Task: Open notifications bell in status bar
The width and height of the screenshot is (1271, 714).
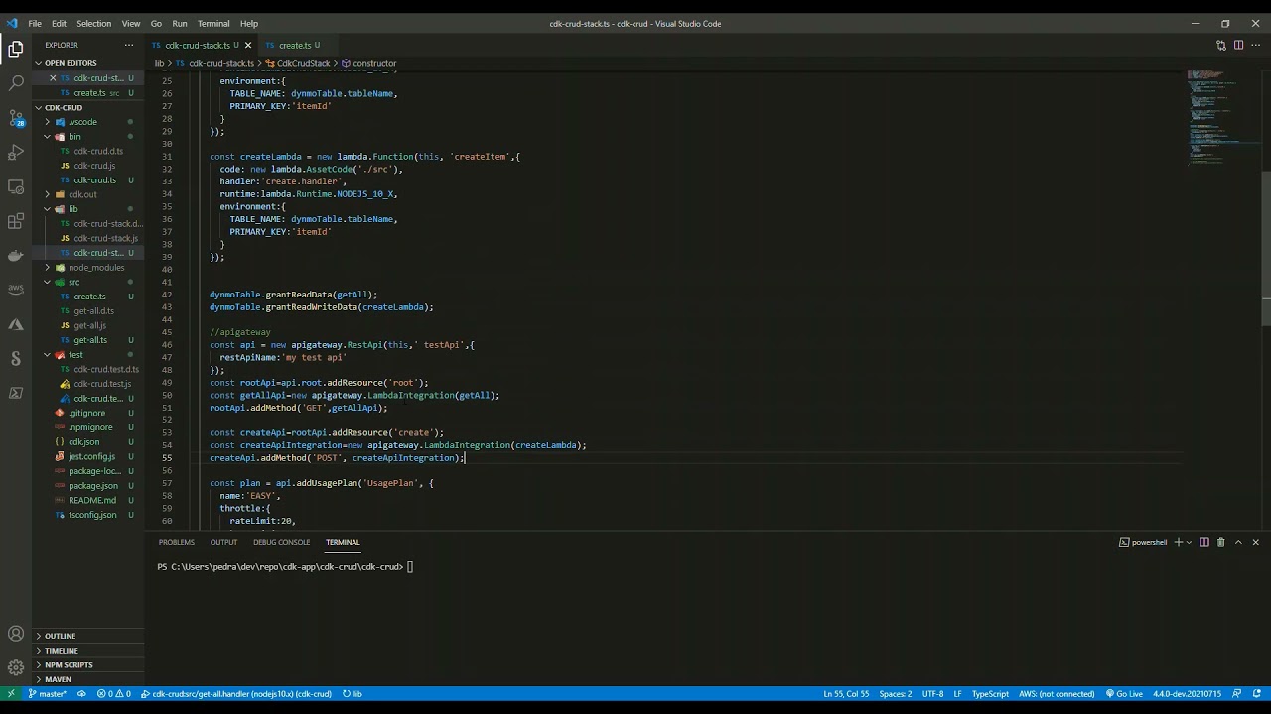Action: tap(1257, 694)
